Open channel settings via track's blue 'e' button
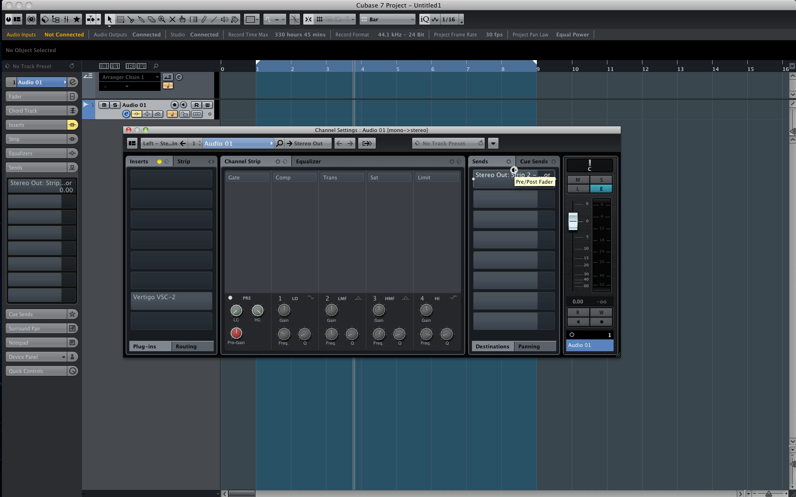The image size is (796, 497). click(x=126, y=114)
